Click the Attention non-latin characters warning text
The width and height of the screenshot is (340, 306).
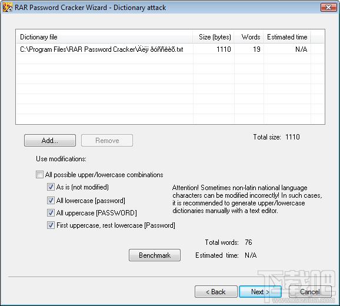pos(247,199)
